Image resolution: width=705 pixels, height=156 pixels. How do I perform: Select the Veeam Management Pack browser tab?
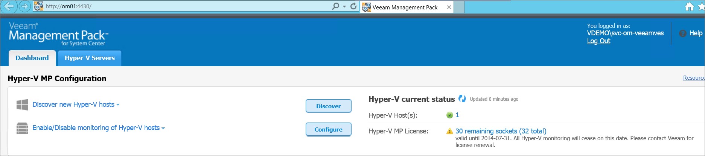point(407,7)
